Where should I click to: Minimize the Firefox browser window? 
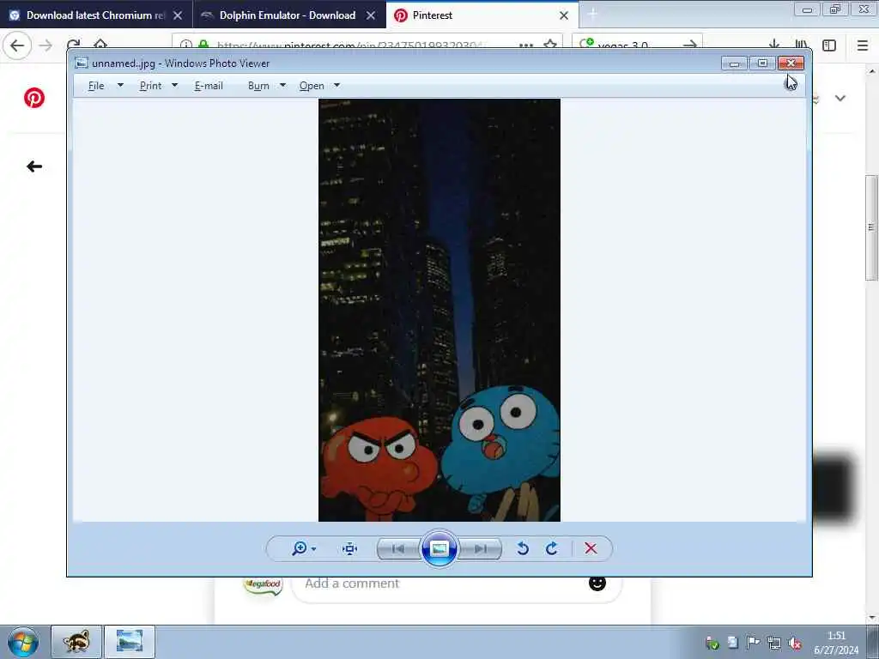pyautogui.click(x=807, y=9)
